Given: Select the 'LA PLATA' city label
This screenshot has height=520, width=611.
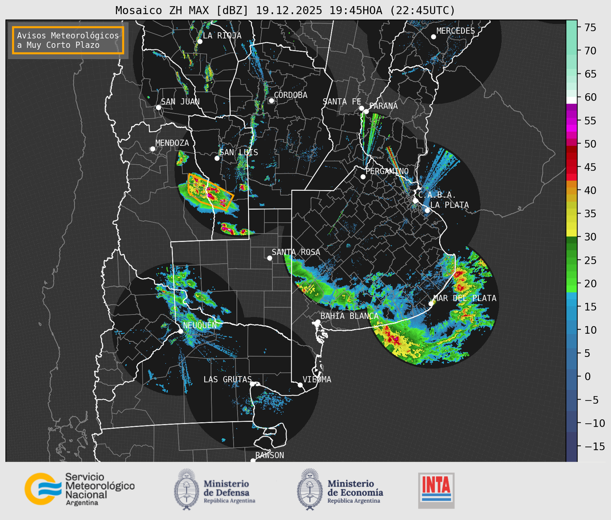Looking at the screenshot, I should click(x=449, y=205).
